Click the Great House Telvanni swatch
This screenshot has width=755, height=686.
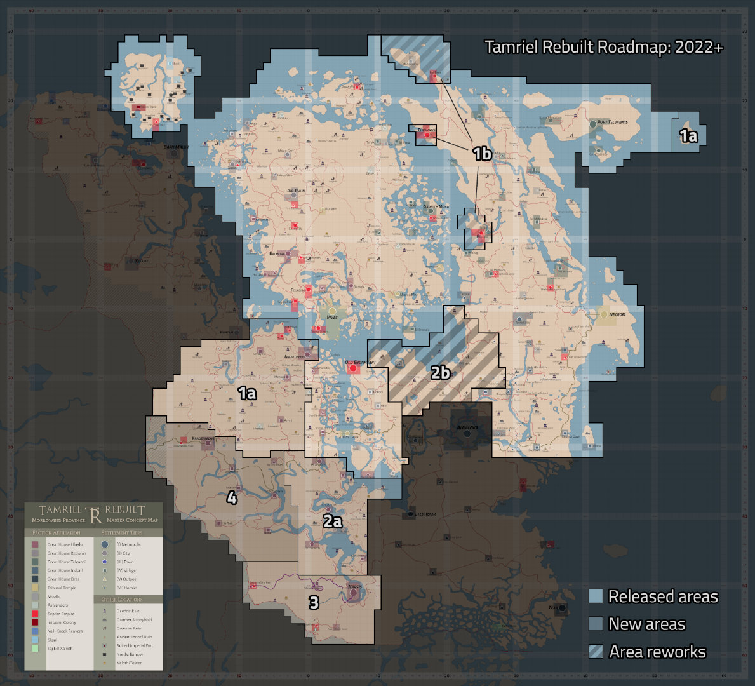tap(35, 562)
